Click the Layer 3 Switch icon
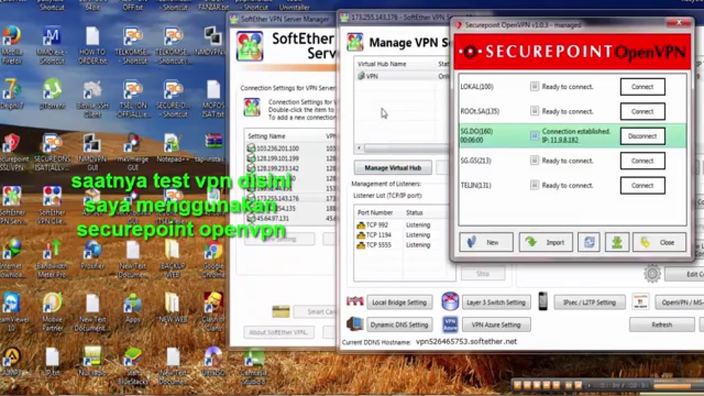The width and height of the screenshot is (704, 396). tap(450, 301)
